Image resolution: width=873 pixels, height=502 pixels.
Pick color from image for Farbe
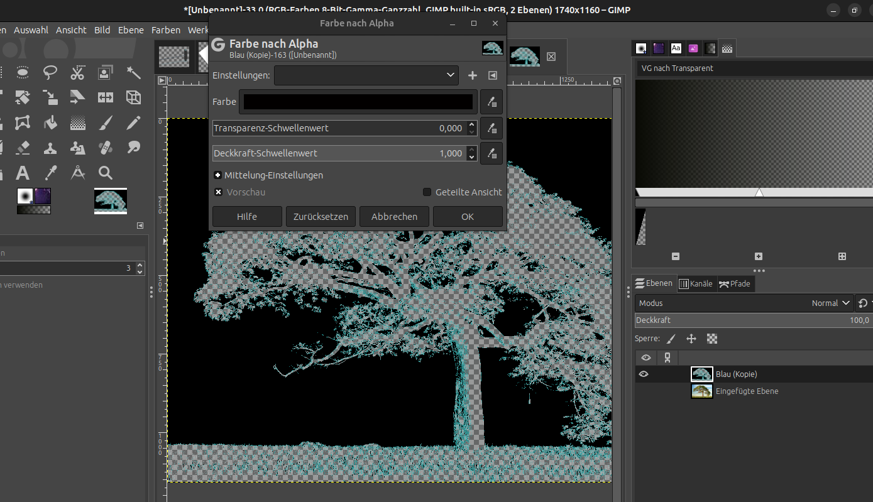(x=491, y=102)
